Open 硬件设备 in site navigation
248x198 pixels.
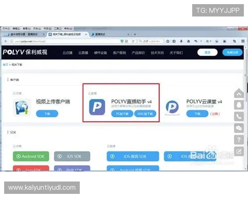pyautogui.click(x=100, y=52)
